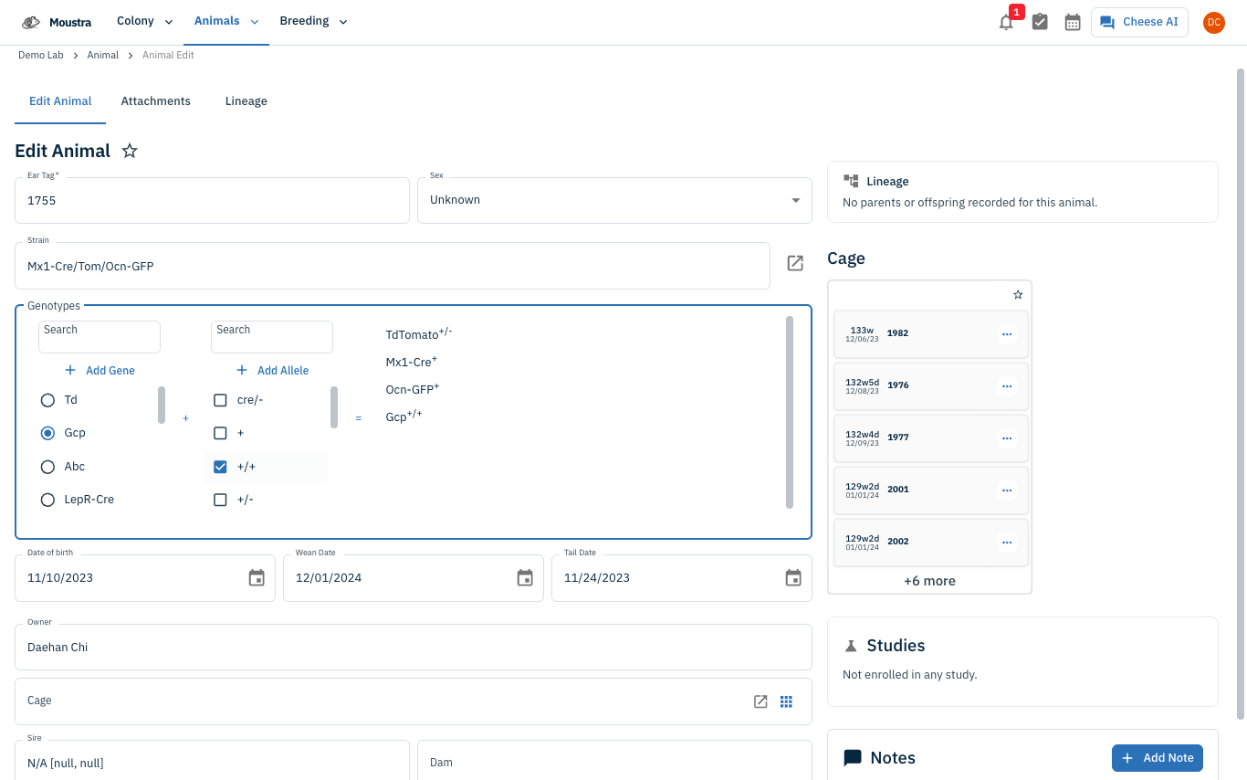Expand the Sex dropdown
This screenshot has height=780, width=1247.
tap(614, 200)
